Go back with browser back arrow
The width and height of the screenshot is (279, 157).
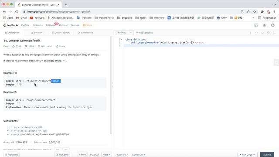click(4, 12)
